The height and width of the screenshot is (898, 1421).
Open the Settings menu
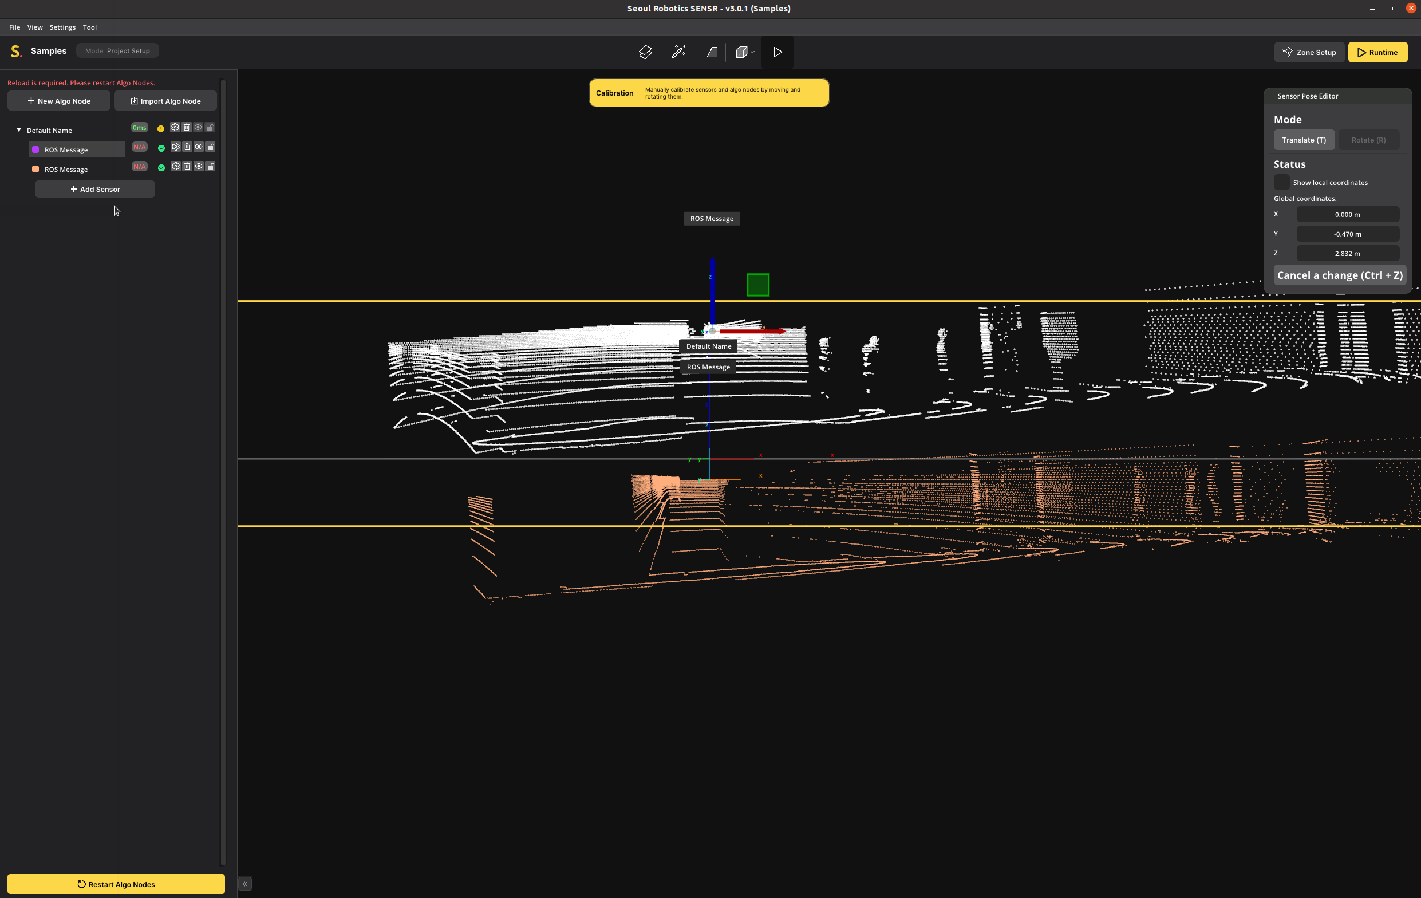point(62,27)
